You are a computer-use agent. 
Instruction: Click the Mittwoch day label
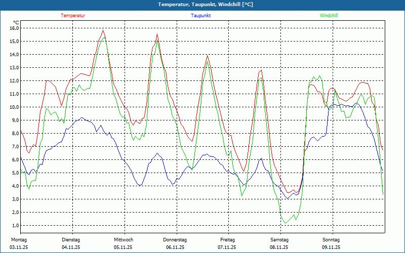[x=124, y=239]
